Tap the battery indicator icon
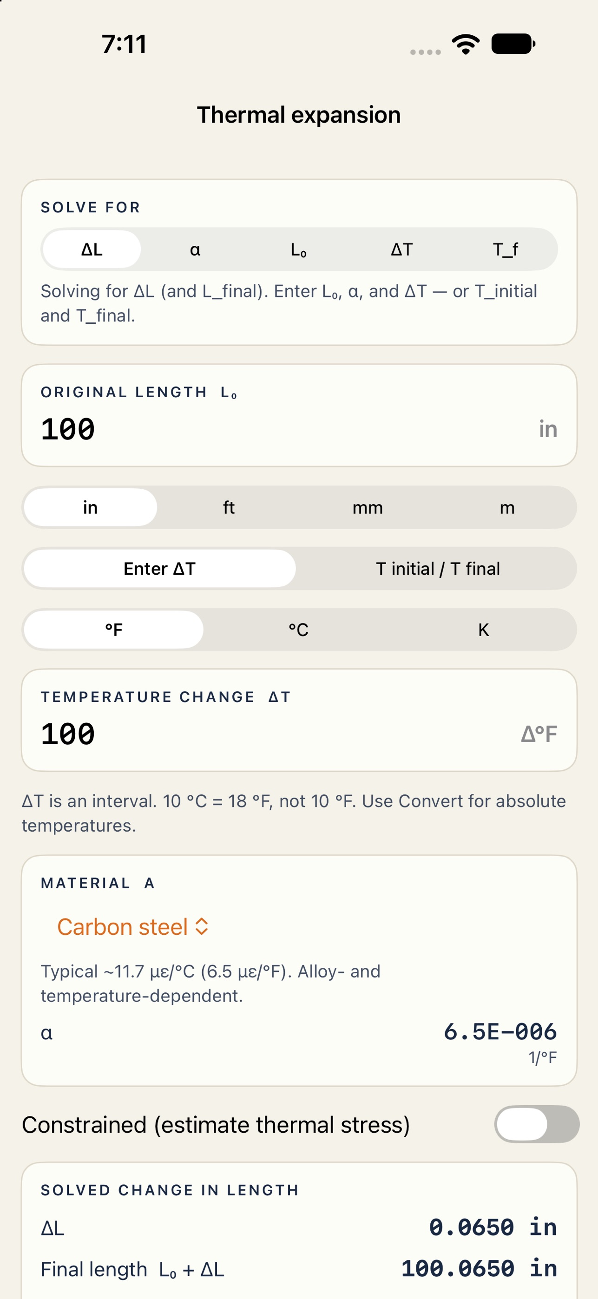Viewport: 598px width, 1299px height. pos(513,44)
